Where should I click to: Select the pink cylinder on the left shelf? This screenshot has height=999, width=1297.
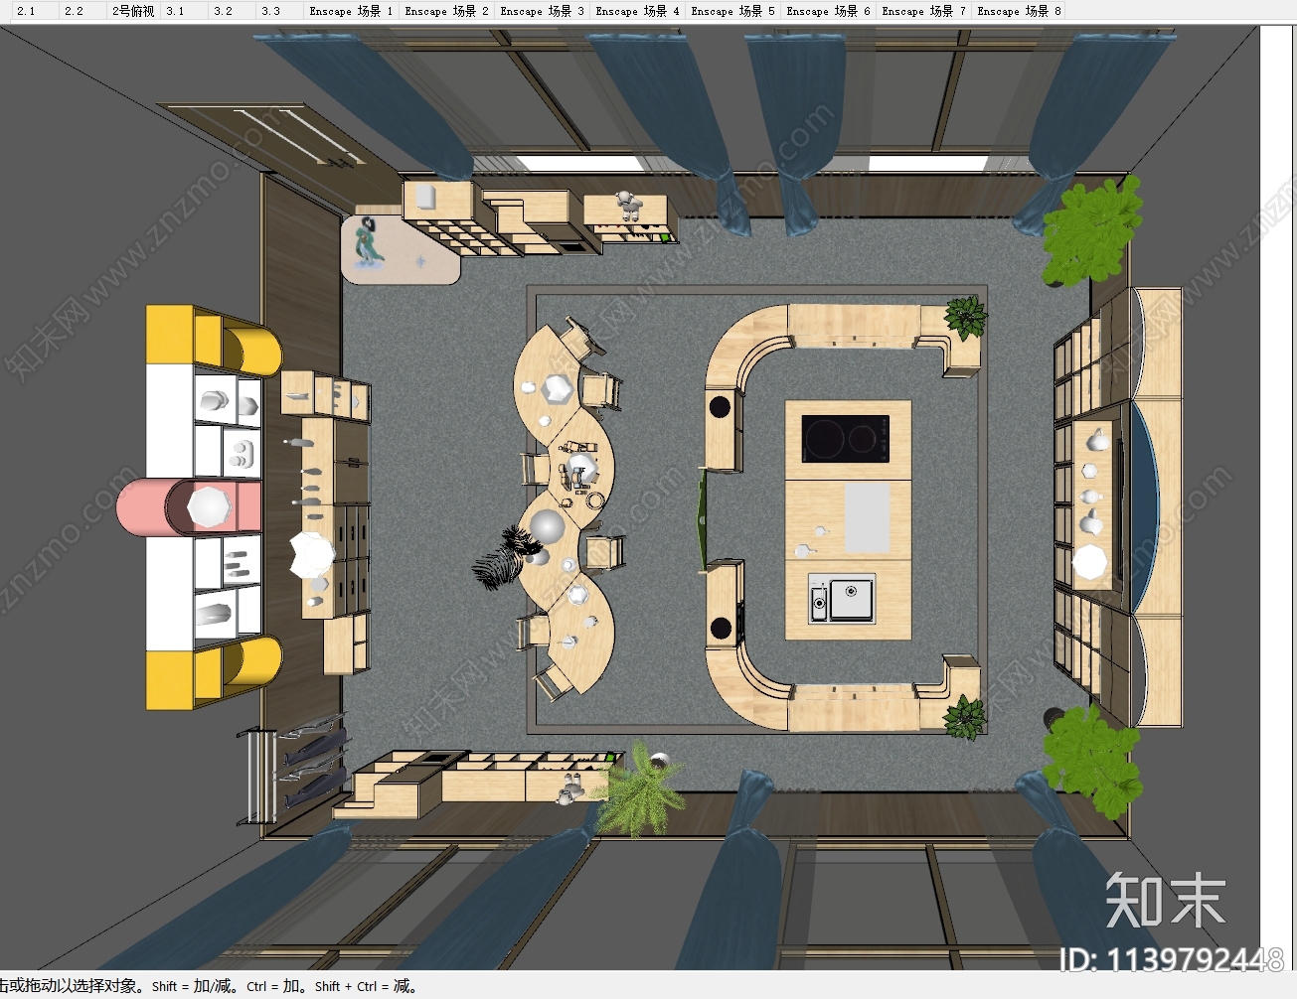coord(189,507)
